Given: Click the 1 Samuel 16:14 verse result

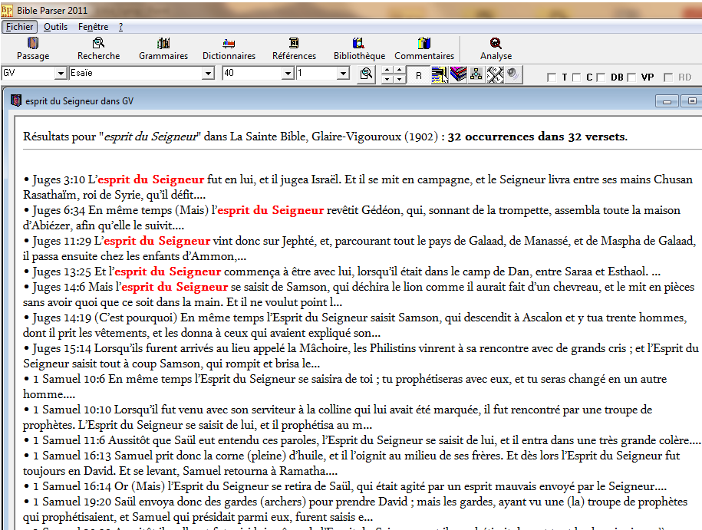Looking at the screenshot, I should pyautogui.click(x=345, y=486).
